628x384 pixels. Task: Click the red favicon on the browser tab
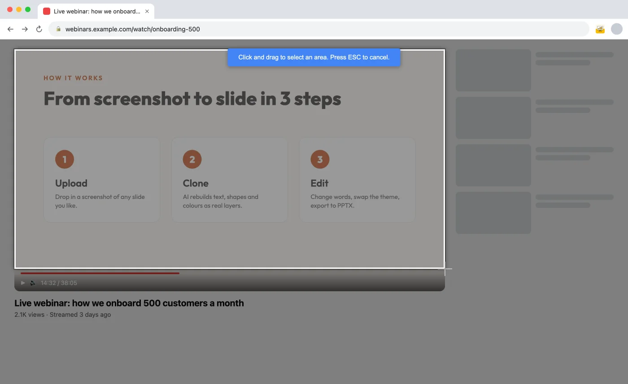pos(47,11)
